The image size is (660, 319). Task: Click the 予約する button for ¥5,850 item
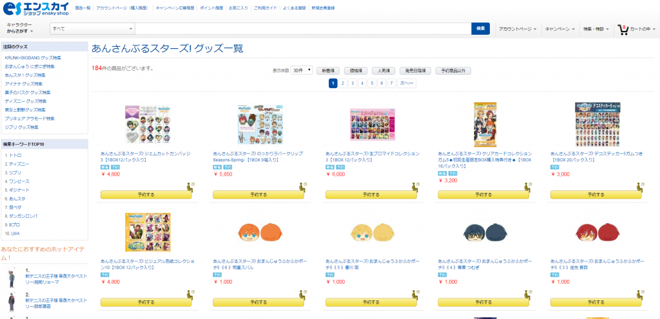pos(258,195)
